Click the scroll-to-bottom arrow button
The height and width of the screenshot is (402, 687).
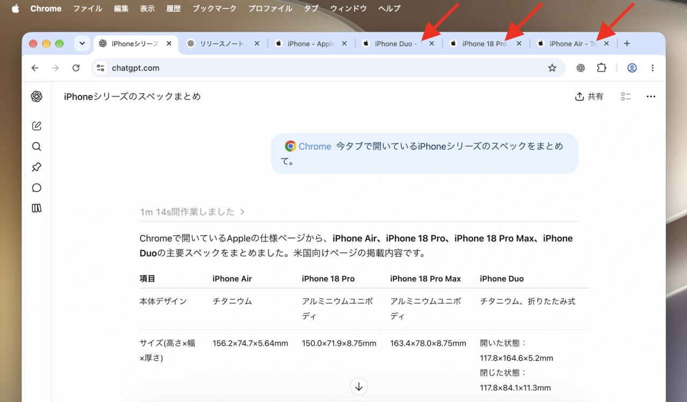(359, 386)
